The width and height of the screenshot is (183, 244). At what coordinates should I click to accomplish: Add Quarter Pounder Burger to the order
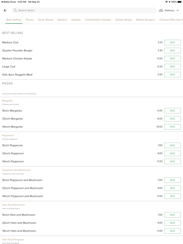tap(172, 50)
